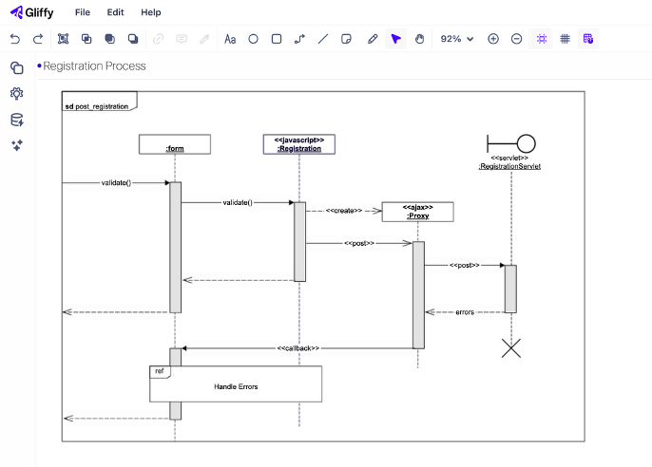
Task: Pick the straight Line tool
Action: (x=323, y=39)
